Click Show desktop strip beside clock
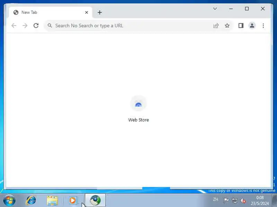The image size is (277, 207). [x=275, y=200]
